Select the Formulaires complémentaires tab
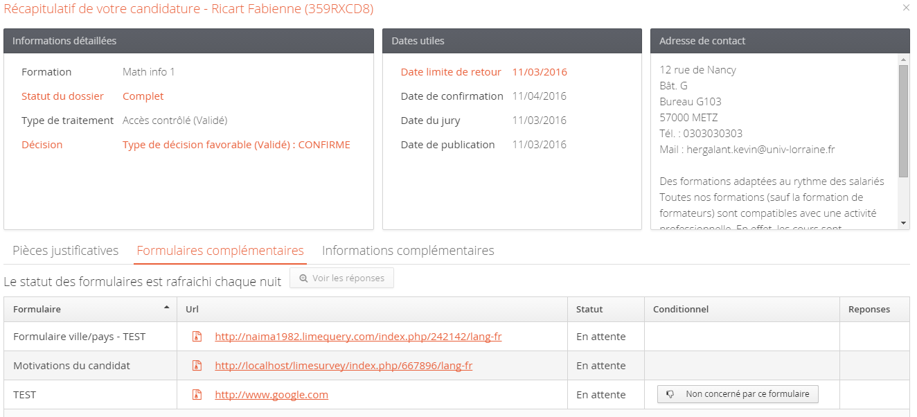This screenshot has height=417, width=917. click(x=220, y=251)
